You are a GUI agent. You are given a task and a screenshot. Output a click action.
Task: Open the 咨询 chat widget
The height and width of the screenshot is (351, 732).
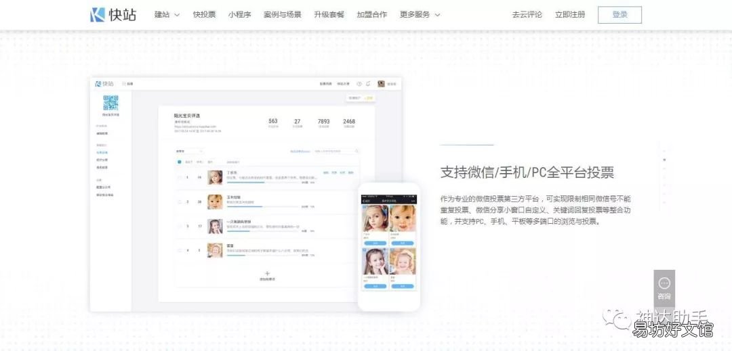click(x=664, y=287)
